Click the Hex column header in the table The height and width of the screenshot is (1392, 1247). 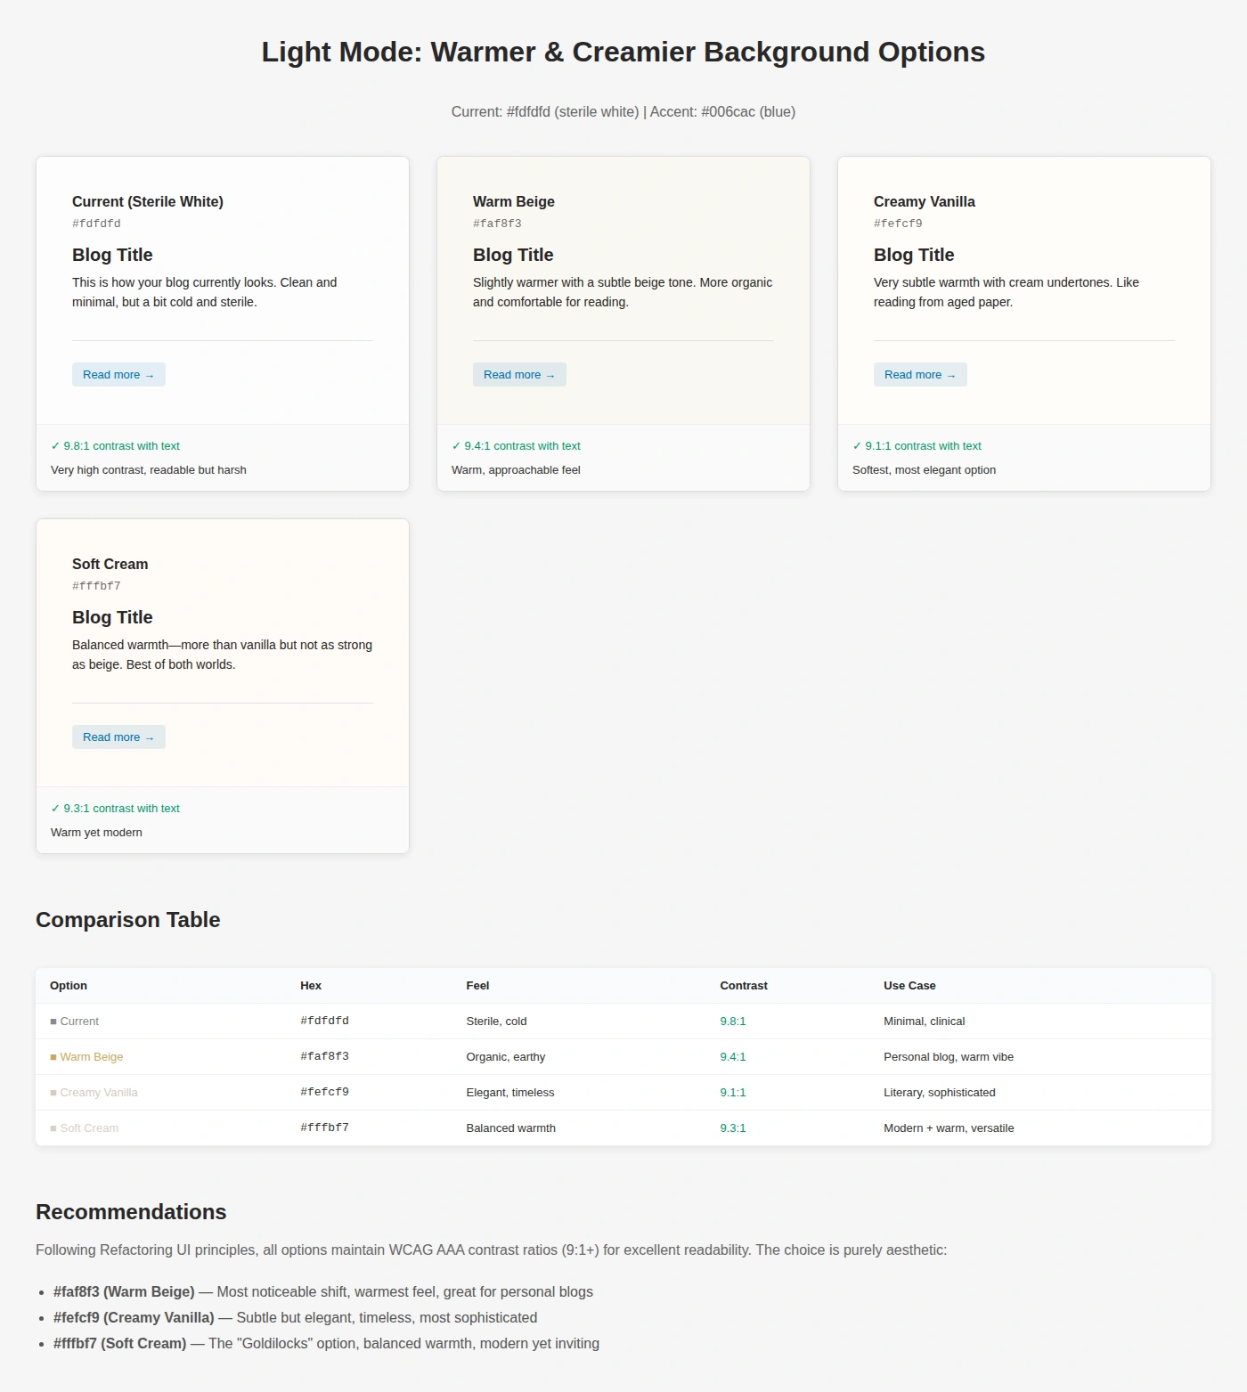coord(311,986)
